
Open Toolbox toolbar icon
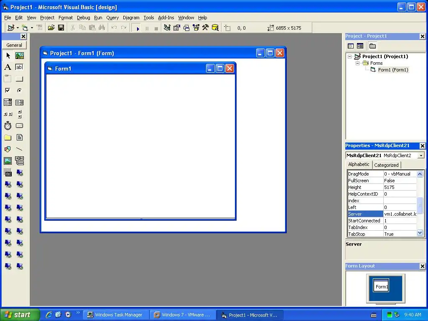[206, 28]
